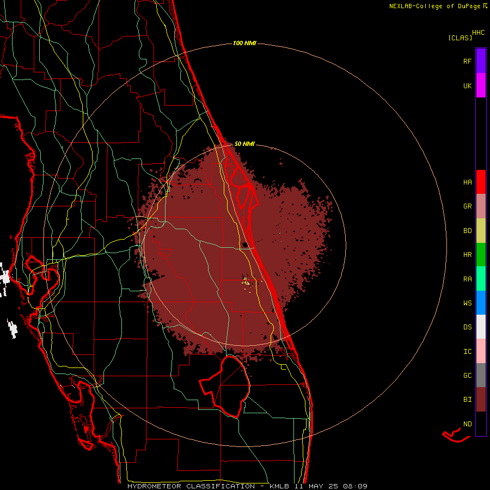490x490 pixels.
Task: Click the 100 NMI range ring label
Action: [244, 43]
